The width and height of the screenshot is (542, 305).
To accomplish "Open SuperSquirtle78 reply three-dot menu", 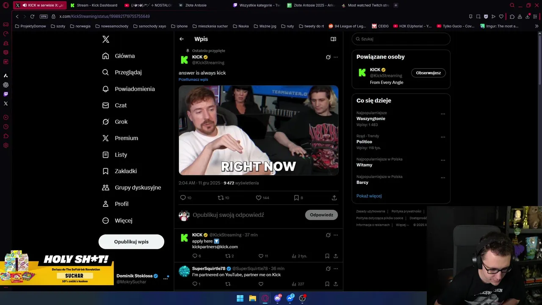I will click(x=336, y=269).
